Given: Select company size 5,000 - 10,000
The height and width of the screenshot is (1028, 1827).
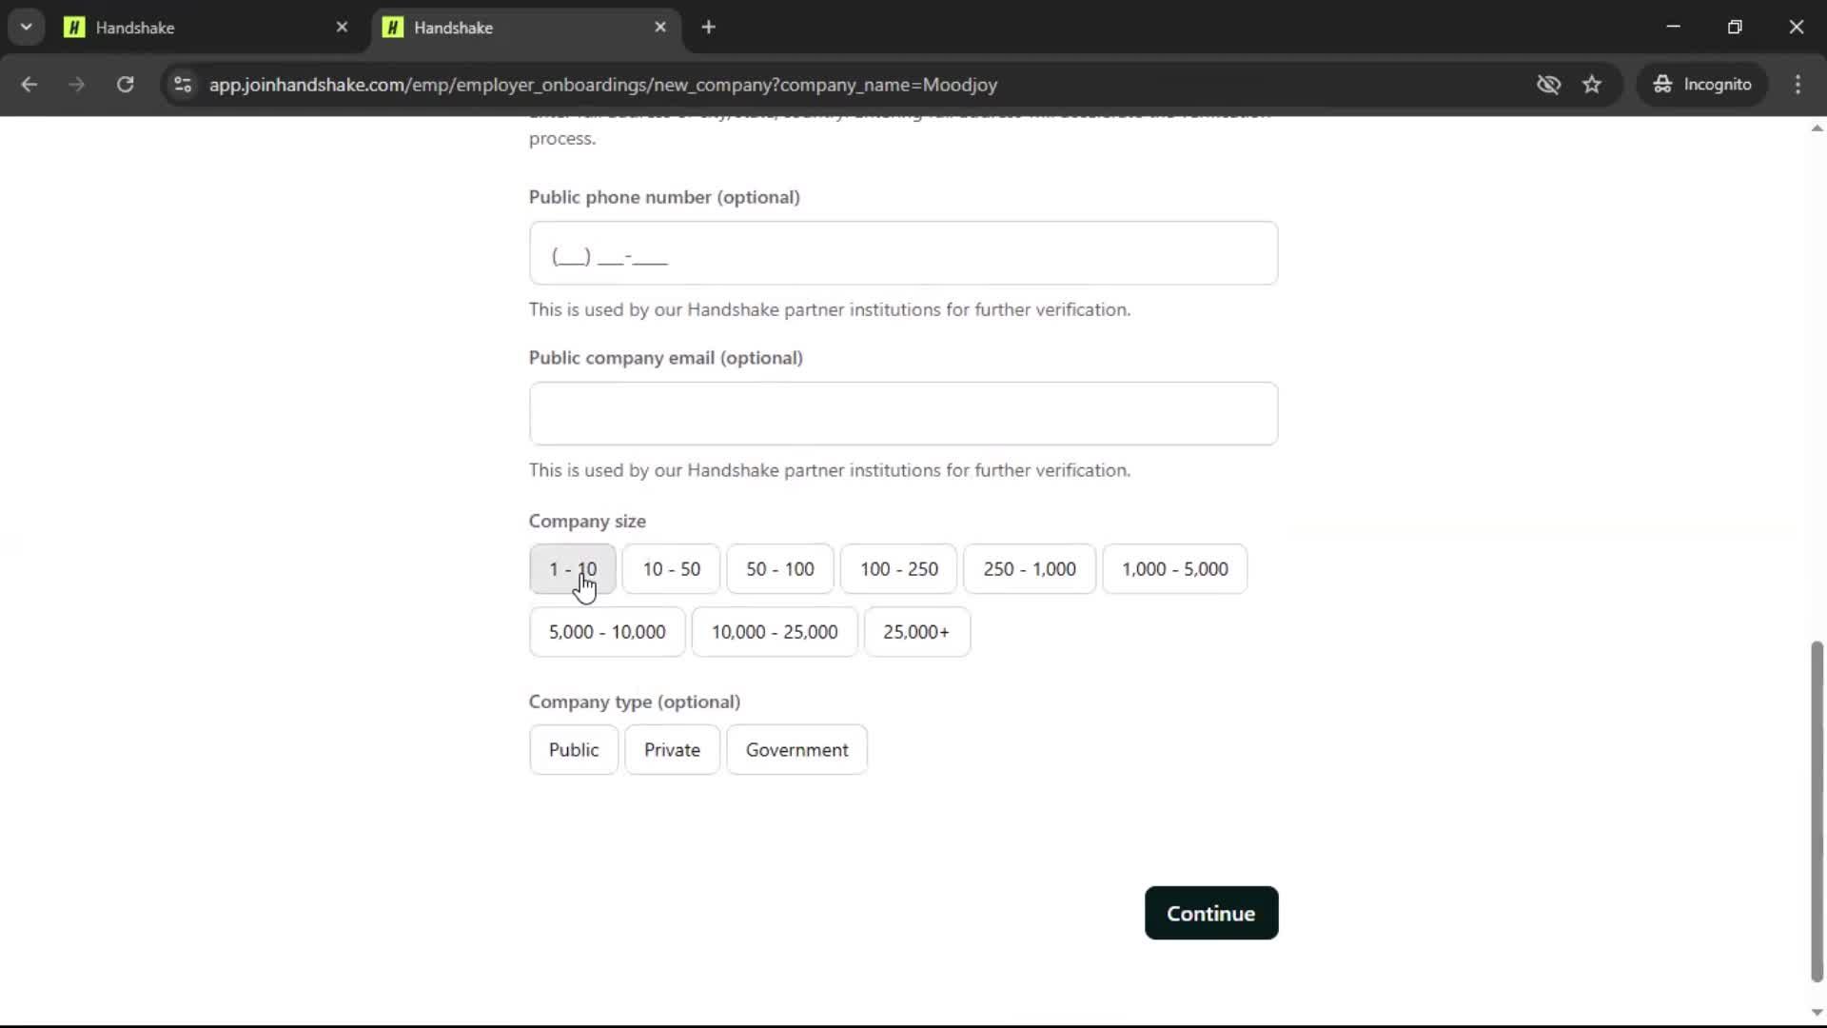Looking at the screenshot, I should [x=607, y=632].
